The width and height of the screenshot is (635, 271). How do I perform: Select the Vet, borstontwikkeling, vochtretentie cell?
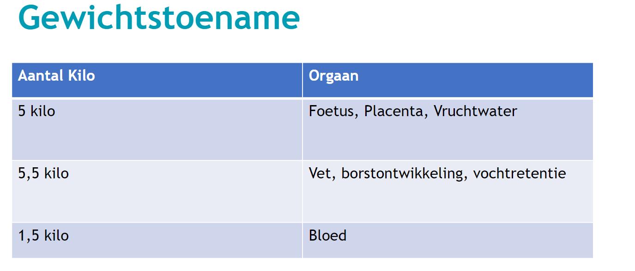point(448,192)
